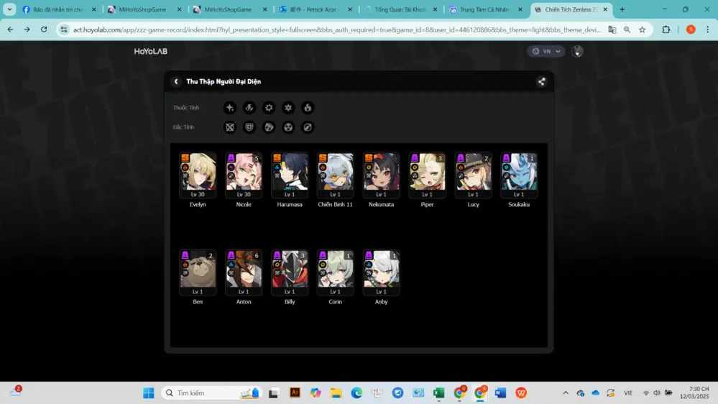The width and height of the screenshot is (718, 404).
Task: Open the Soukaku agent card
Action: coord(519,175)
